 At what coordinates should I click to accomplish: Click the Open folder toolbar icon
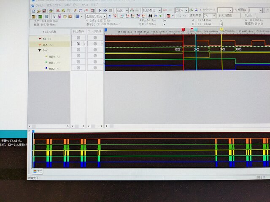coord(38,11)
